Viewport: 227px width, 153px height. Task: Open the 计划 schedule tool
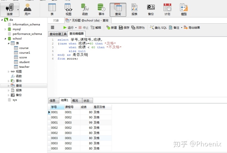click(x=167, y=9)
